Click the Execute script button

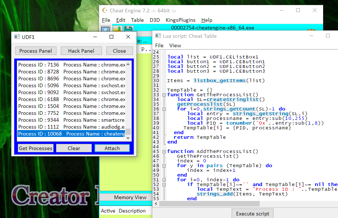[x=252, y=214]
